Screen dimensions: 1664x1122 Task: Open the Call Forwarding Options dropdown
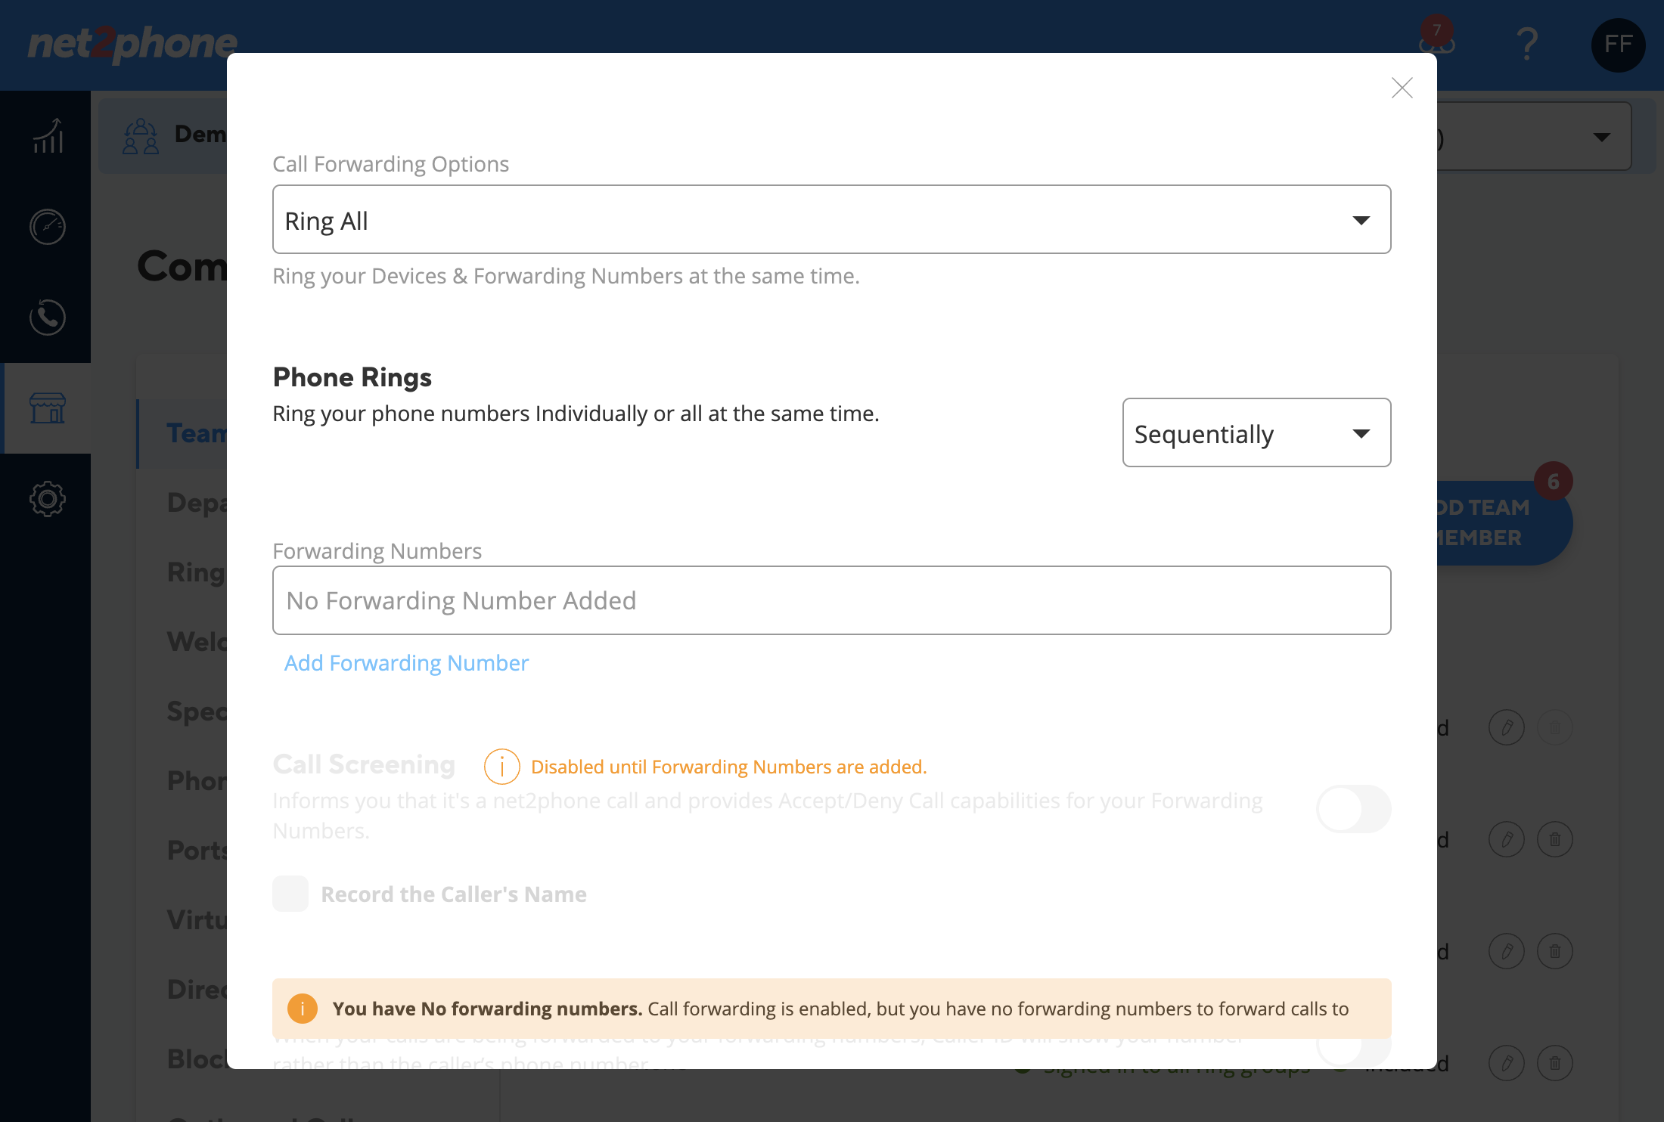pyautogui.click(x=831, y=219)
